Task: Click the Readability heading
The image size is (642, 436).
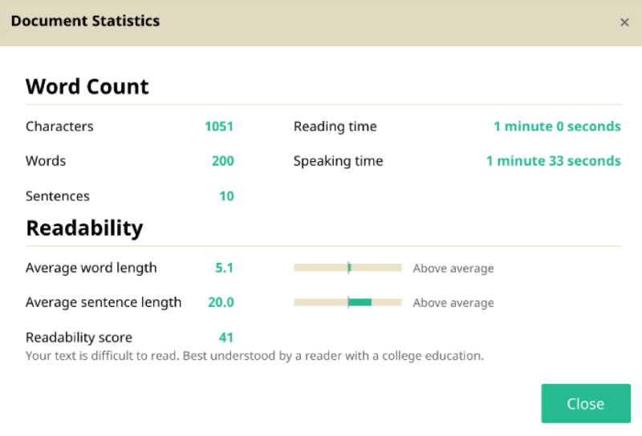Action: tap(84, 228)
